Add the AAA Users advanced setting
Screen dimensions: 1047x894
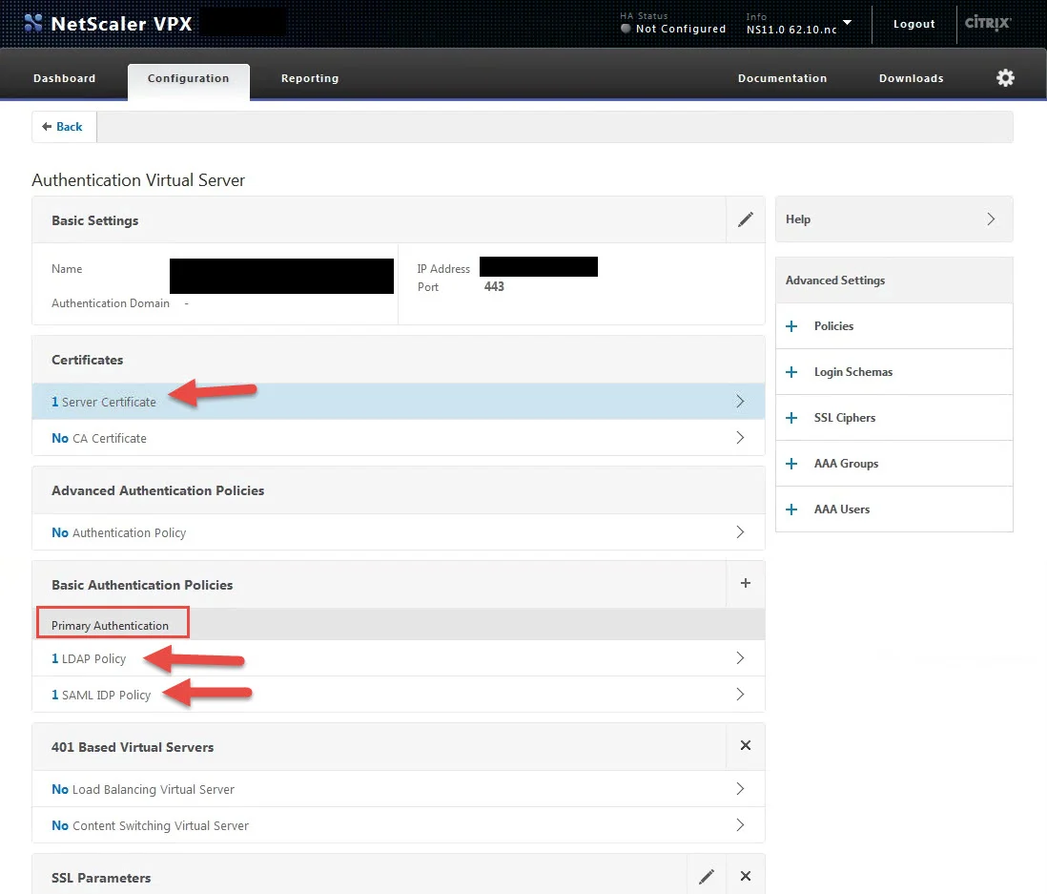[791, 509]
